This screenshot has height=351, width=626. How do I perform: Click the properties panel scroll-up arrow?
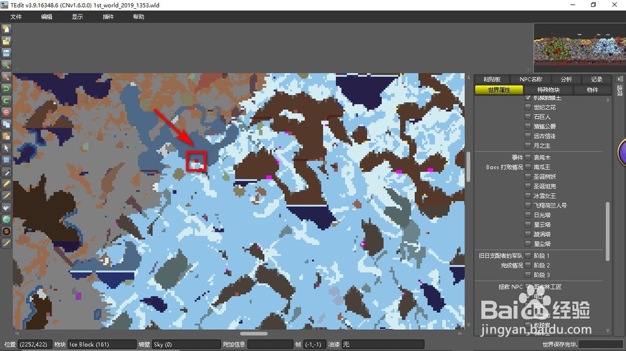tap(608, 99)
